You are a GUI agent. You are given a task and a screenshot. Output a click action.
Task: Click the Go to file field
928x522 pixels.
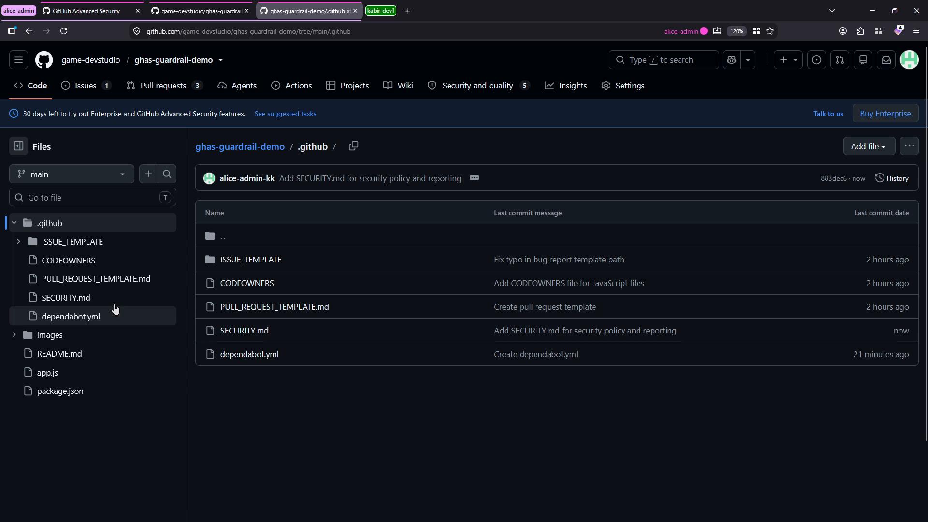pos(93,198)
